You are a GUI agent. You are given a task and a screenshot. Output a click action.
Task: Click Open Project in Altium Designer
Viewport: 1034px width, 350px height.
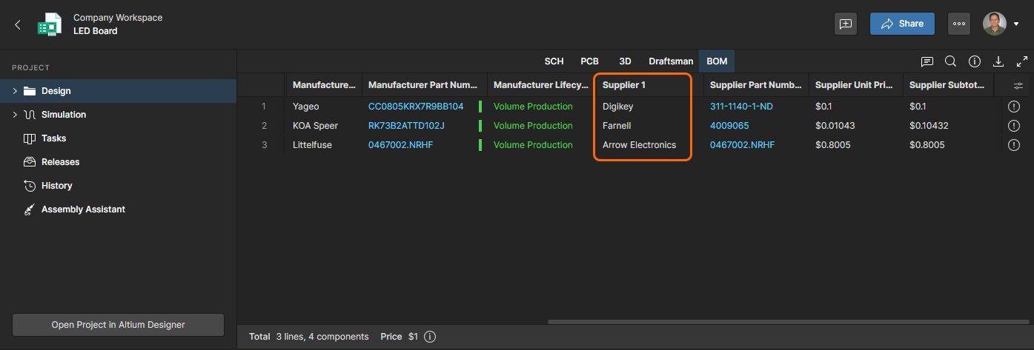click(x=118, y=325)
